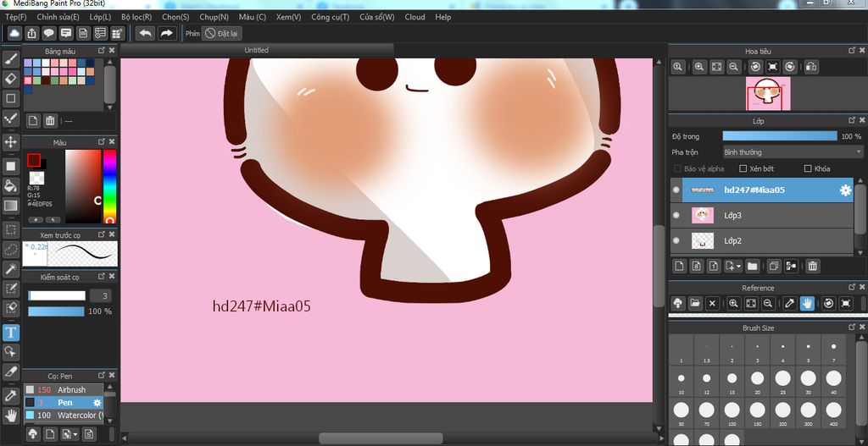The image size is (868, 446).
Task: Open the Cloud menu
Action: tap(415, 17)
